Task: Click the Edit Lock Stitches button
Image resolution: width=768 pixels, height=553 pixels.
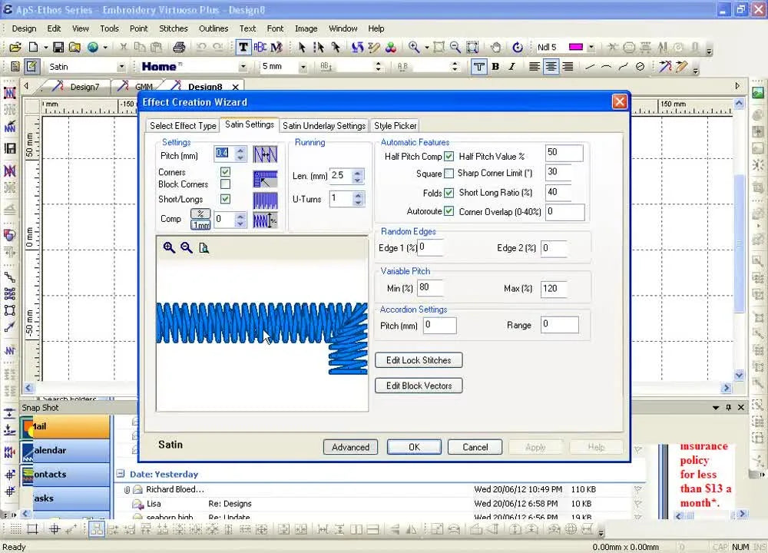Action: click(418, 359)
